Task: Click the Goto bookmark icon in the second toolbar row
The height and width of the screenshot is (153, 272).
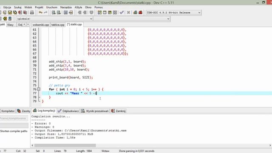Action: tap(10, 19)
